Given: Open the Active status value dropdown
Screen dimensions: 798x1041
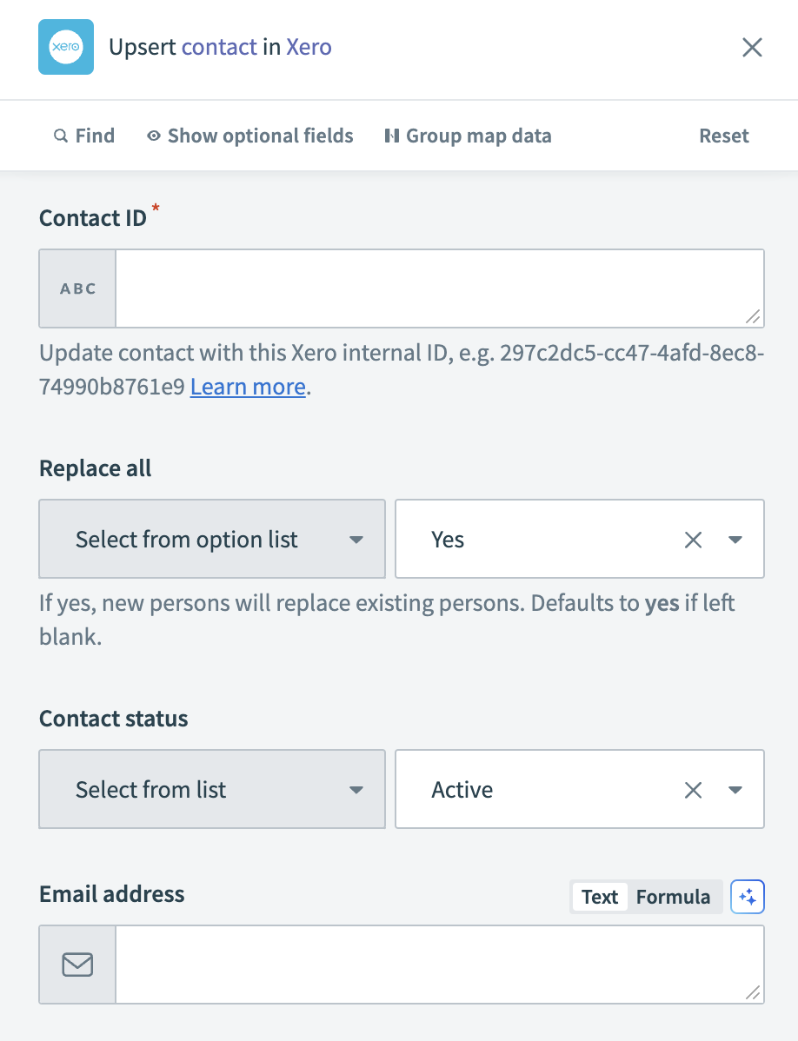Looking at the screenshot, I should click(735, 789).
